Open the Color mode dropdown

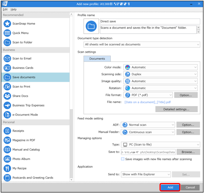click(160, 67)
